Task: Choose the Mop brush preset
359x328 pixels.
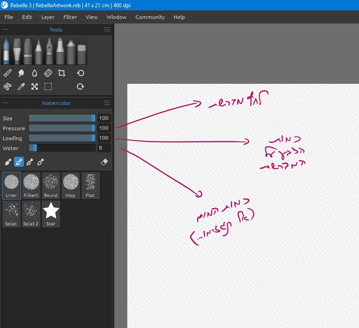Action: (x=71, y=186)
